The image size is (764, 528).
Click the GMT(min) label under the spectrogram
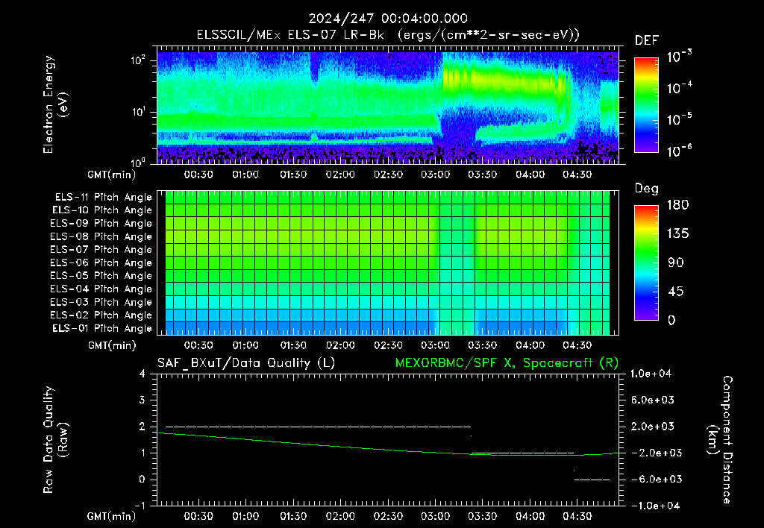pos(111,175)
